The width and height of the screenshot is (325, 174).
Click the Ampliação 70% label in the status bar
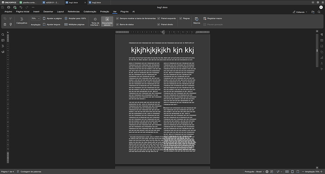[312, 172]
